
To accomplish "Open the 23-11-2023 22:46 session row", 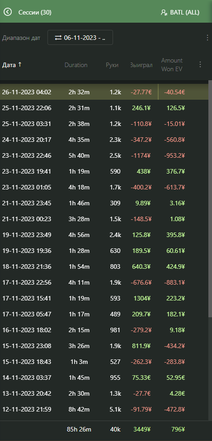I will (x=104, y=155).
